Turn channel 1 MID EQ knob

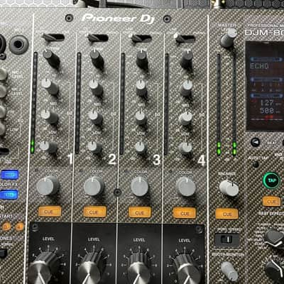point(49,116)
